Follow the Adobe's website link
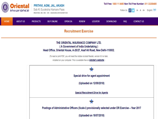This screenshot has width=158, height=119. tap(97, 60)
